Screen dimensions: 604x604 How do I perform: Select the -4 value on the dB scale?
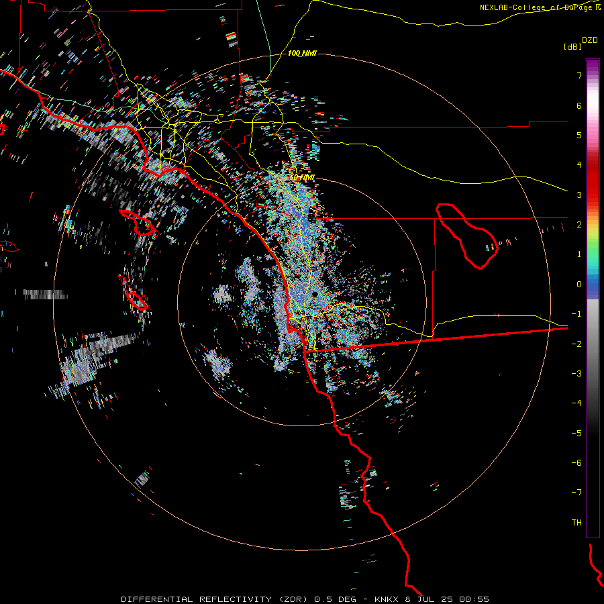tap(576, 403)
